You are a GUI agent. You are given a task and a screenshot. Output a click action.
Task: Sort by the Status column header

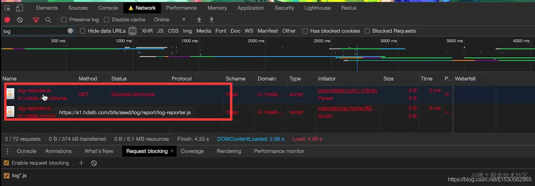pos(119,79)
